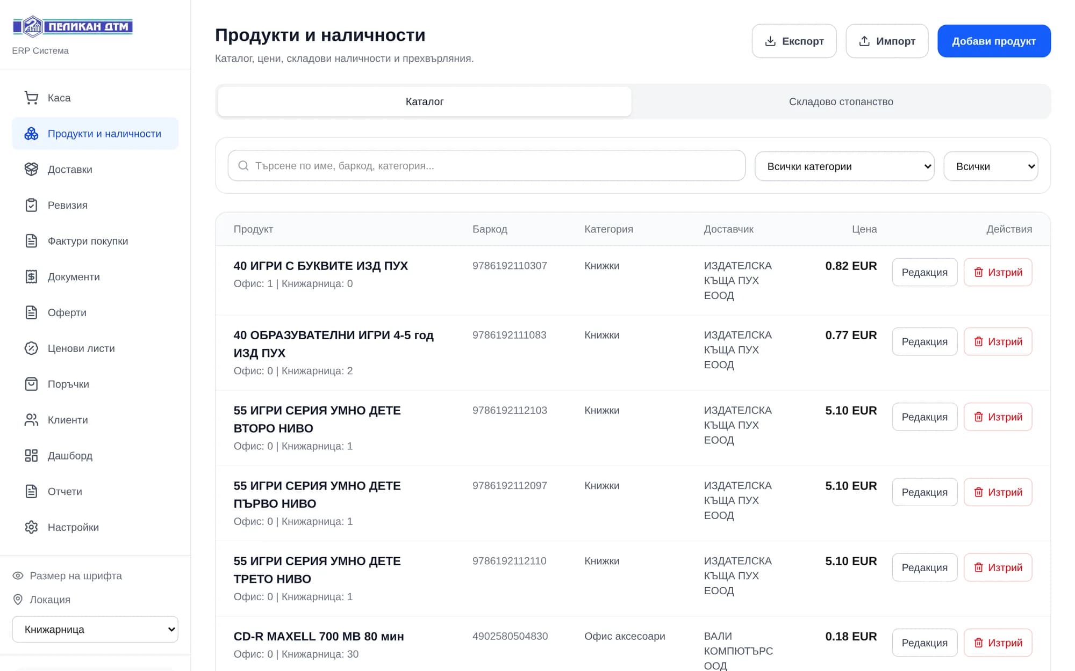The width and height of the screenshot is (1075, 671).
Task: Click the Поръчки shopping bag icon
Action: 31,384
